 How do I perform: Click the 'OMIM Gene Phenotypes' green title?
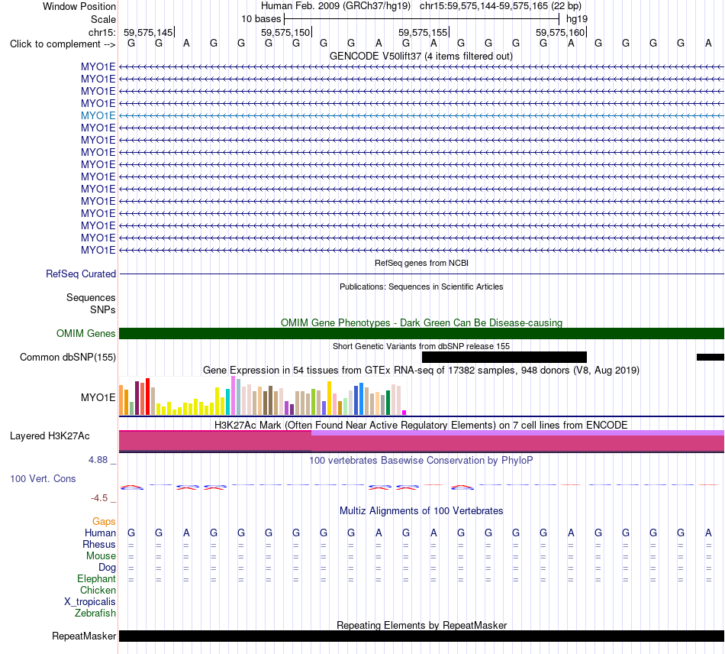tap(421, 322)
